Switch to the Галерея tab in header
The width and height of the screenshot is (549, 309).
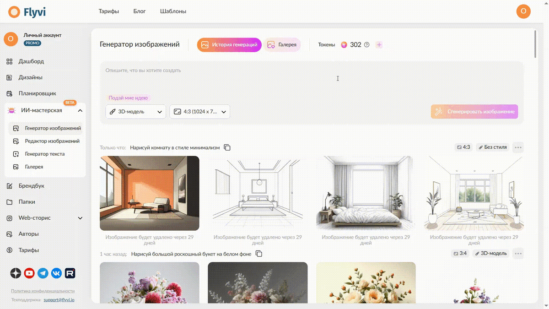point(282,45)
